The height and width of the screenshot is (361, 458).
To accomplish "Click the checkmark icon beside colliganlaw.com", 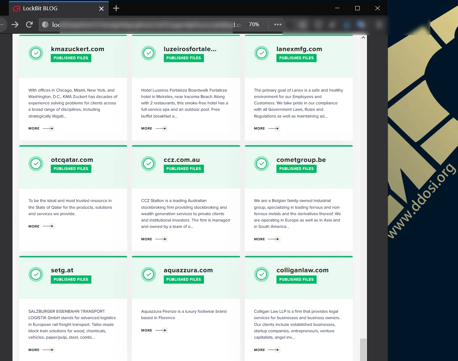I will [262, 274].
